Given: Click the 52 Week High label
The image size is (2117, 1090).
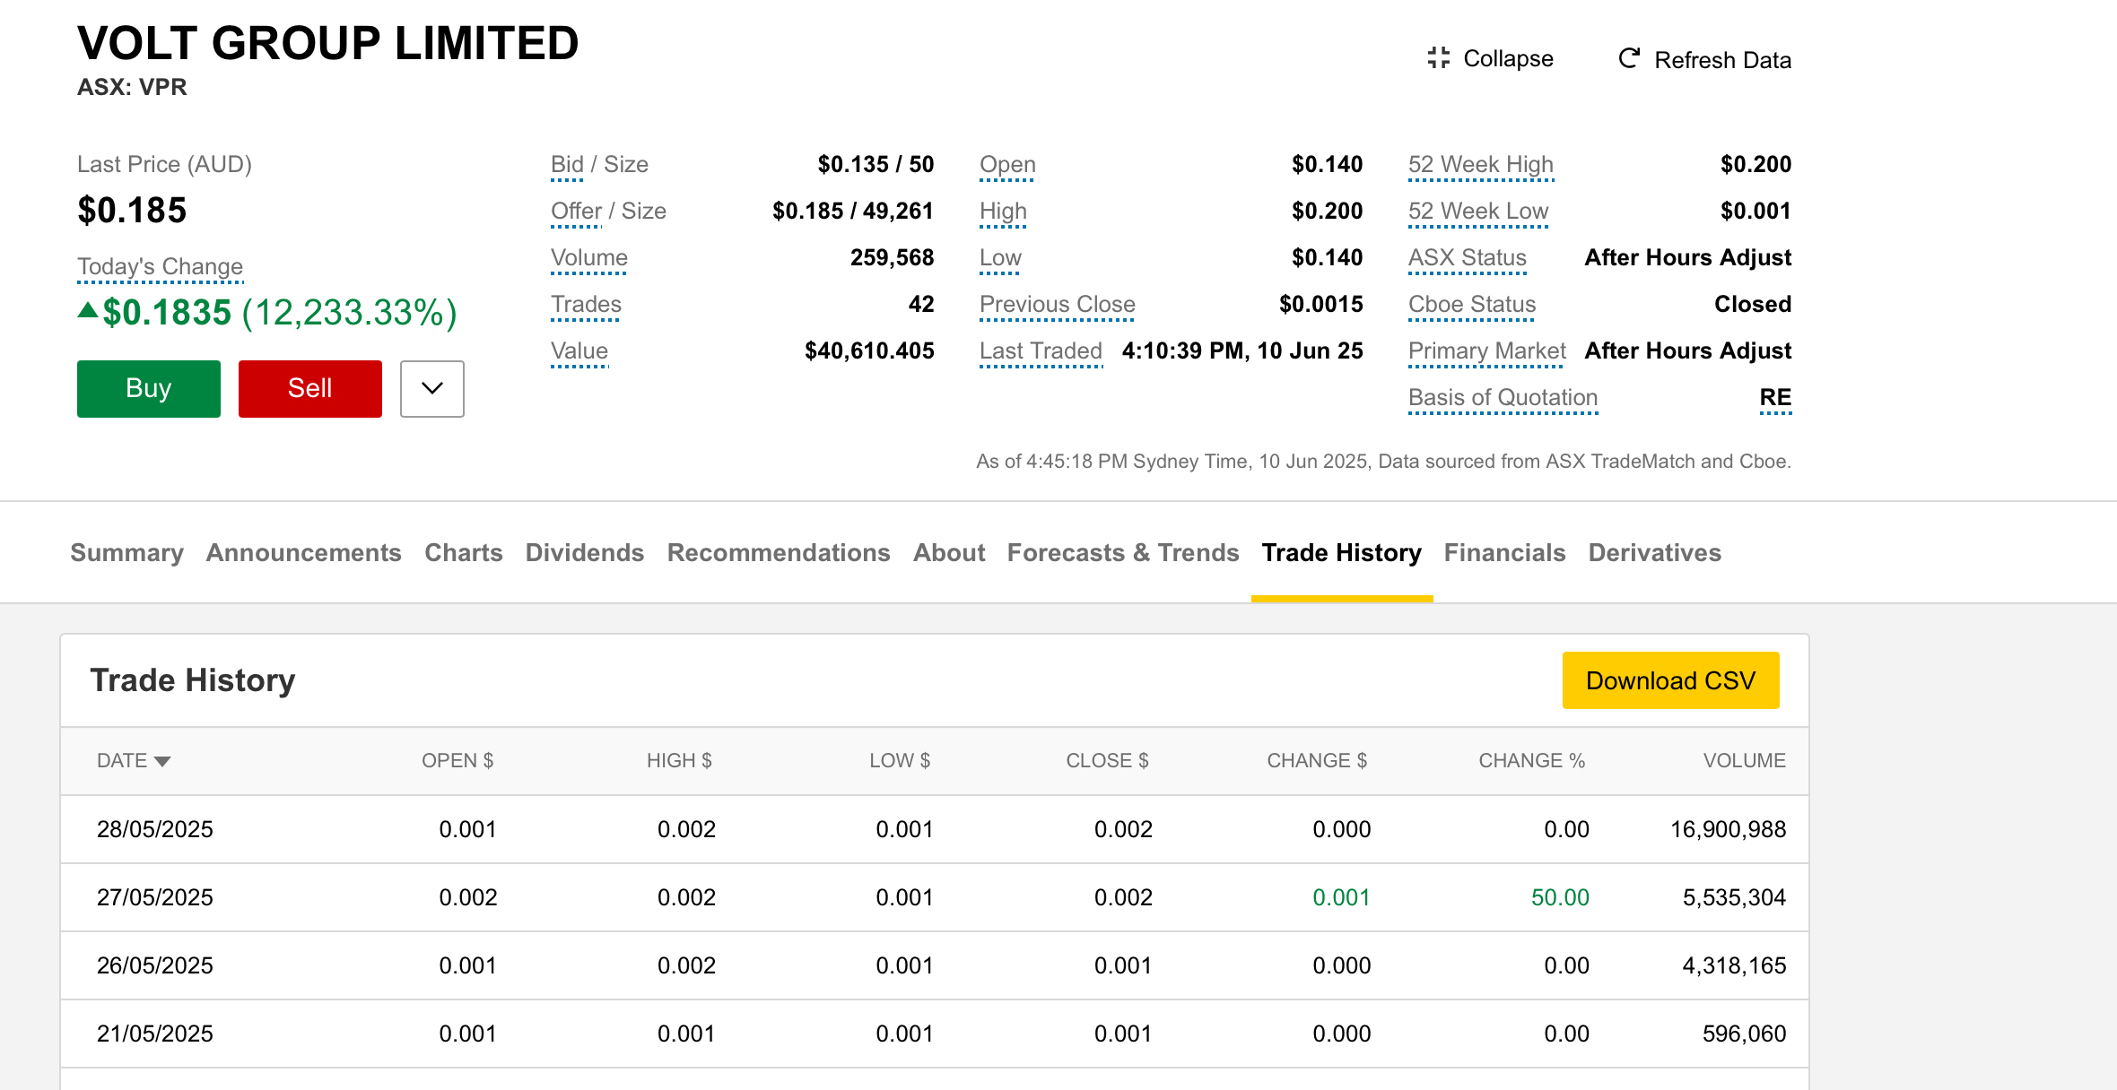Looking at the screenshot, I should (x=1480, y=165).
